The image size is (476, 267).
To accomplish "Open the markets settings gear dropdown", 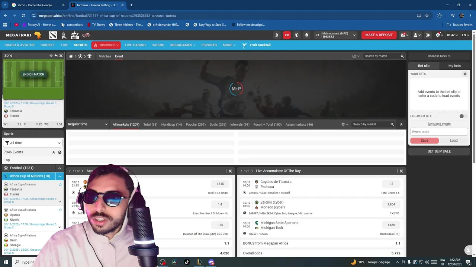I will coord(345,125).
